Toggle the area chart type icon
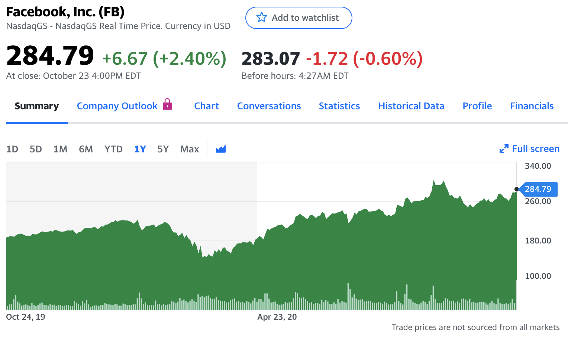The image size is (568, 339). pos(221,149)
